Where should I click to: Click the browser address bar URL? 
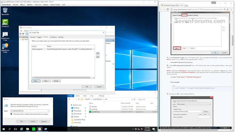pyautogui.click(x=198, y=9)
